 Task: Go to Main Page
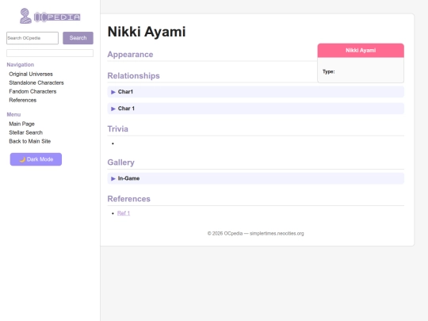coord(22,124)
